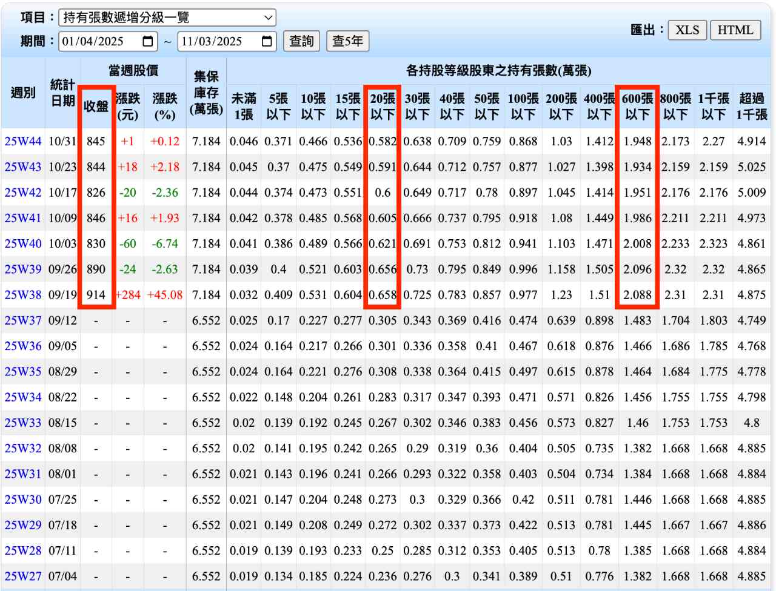Open the 25W40 week link
Image resolution: width=776 pixels, height=591 pixels.
pyautogui.click(x=23, y=243)
